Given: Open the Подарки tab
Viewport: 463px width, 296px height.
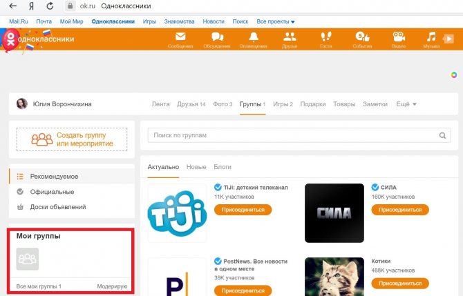Looking at the screenshot, I should tap(313, 104).
